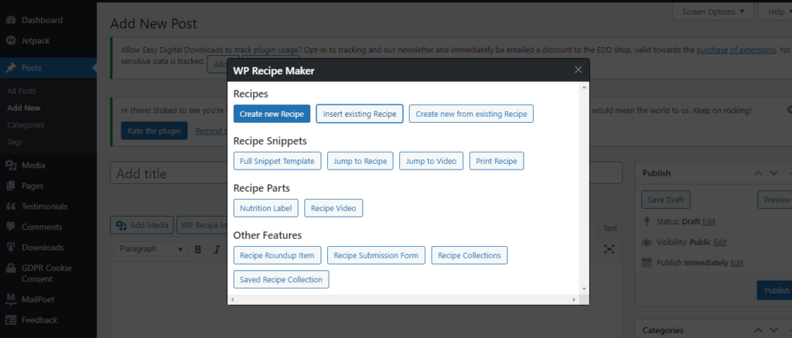Image resolution: width=792 pixels, height=338 pixels.
Task: Click the Testimonials quote icon
Action: [11, 207]
